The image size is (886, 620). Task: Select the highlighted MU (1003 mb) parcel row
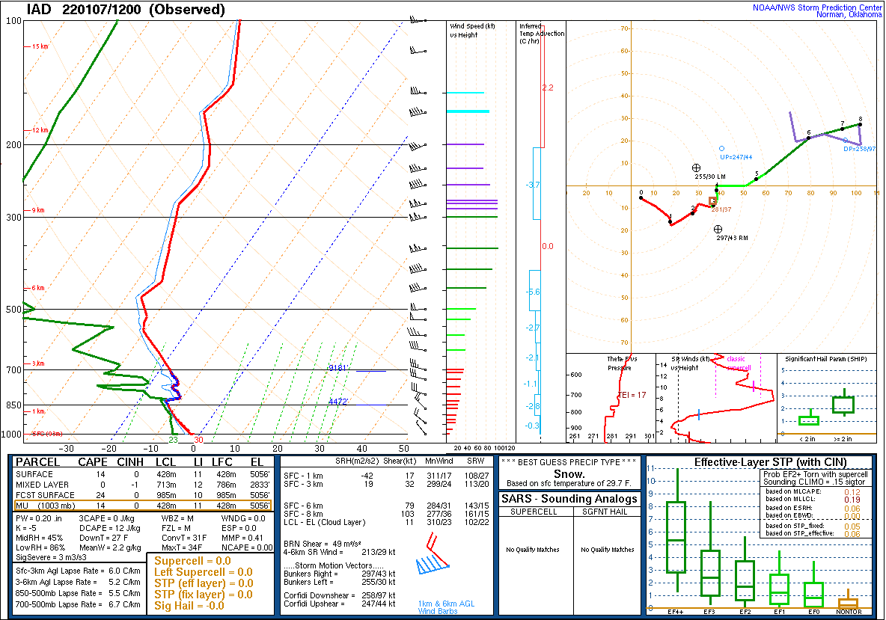click(143, 506)
